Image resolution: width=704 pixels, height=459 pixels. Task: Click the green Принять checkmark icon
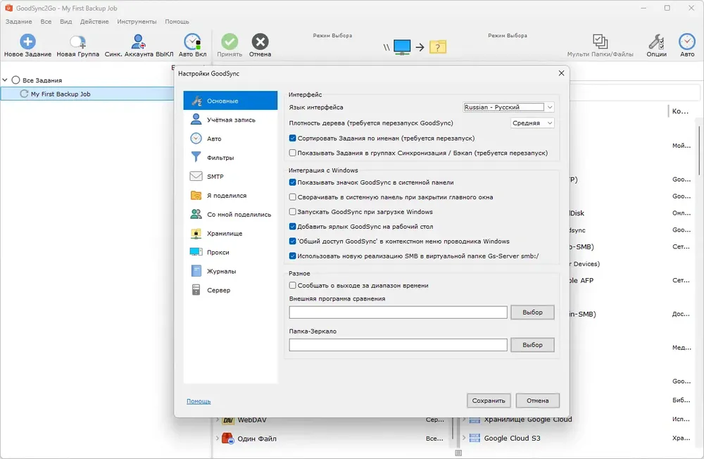(x=230, y=42)
